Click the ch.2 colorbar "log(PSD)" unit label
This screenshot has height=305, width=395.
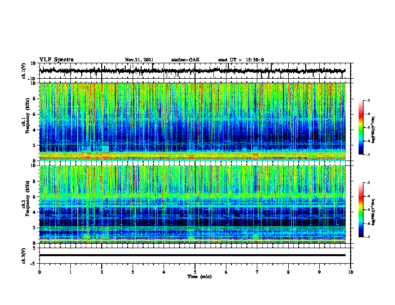click(x=374, y=212)
